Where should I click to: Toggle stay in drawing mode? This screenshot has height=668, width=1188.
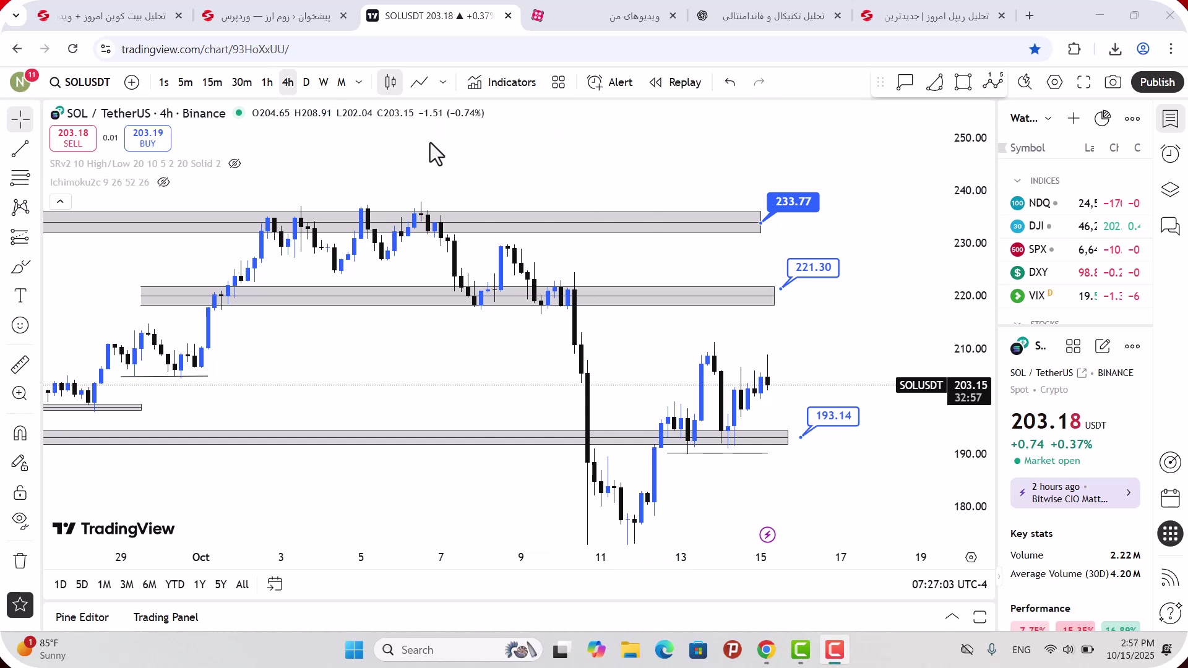20,463
